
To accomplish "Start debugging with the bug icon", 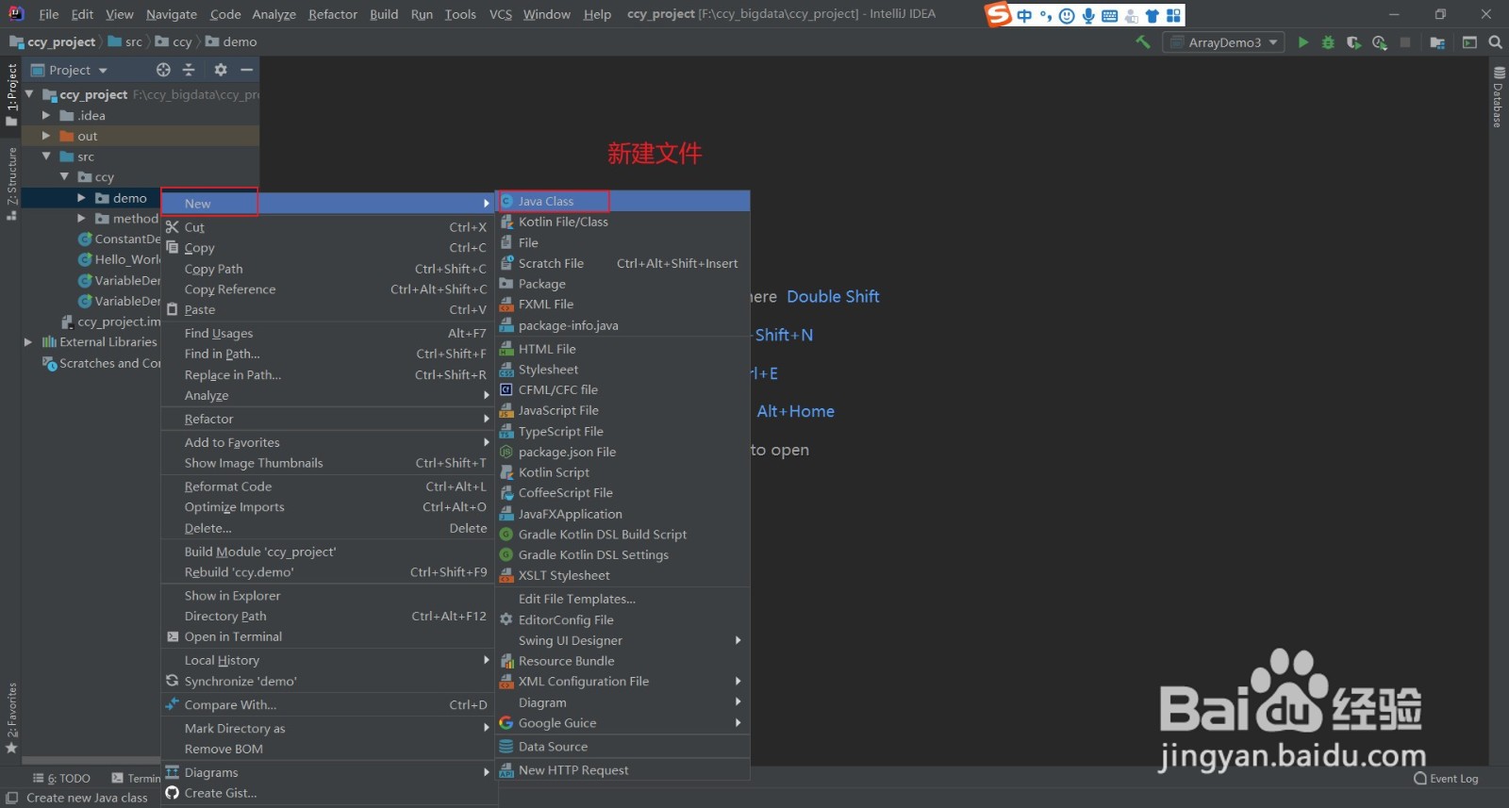I will click(x=1328, y=42).
